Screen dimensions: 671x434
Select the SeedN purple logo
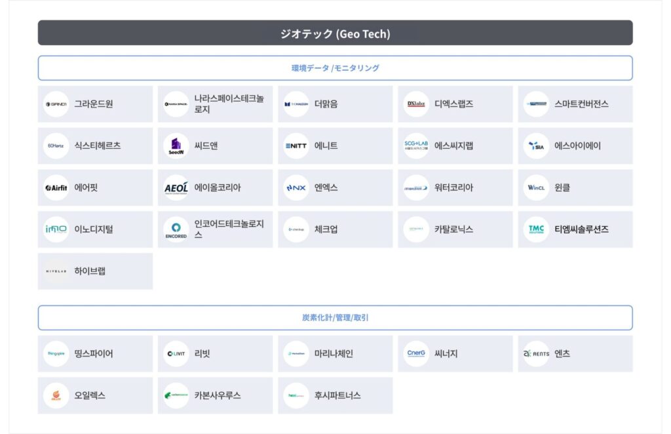[176, 146]
